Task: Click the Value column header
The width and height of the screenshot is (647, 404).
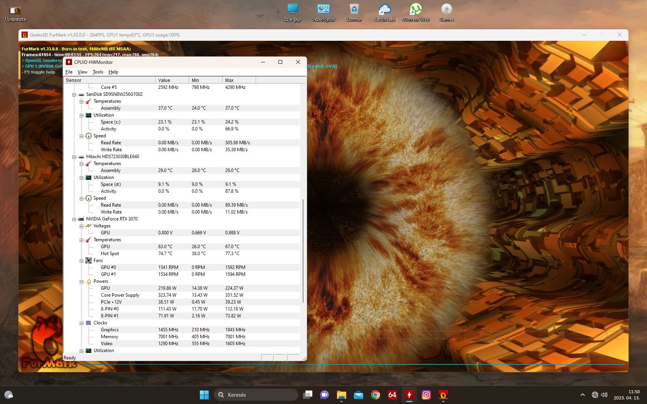Action: click(x=172, y=80)
